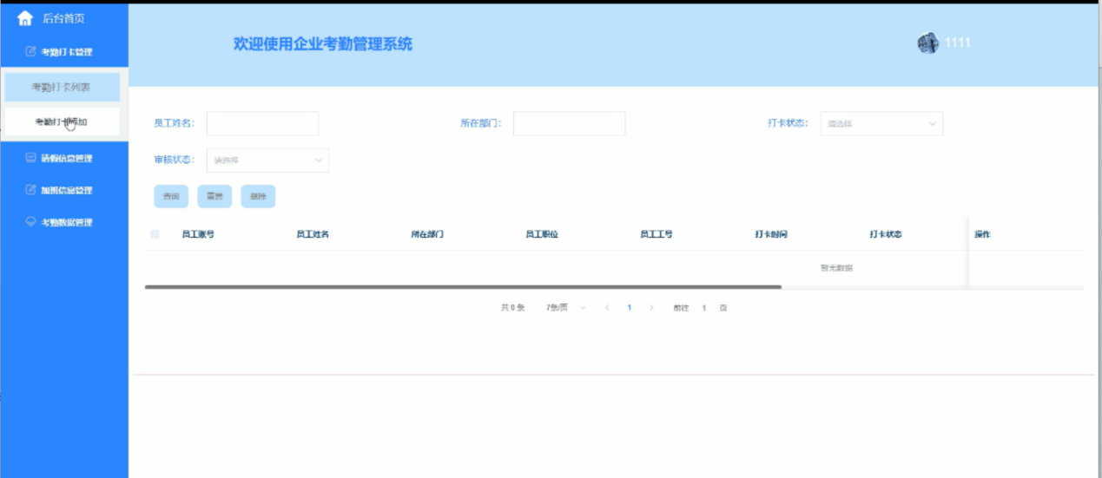Click the icon beside 请假信息管理
This screenshot has height=478, width=1102.
[31, 158]
